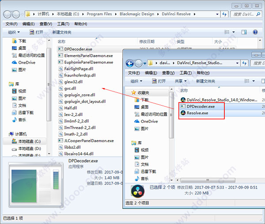Open 迅雷下载 in the rear window sidebar
Screen dimensions: 265x224
click(23, 113)
